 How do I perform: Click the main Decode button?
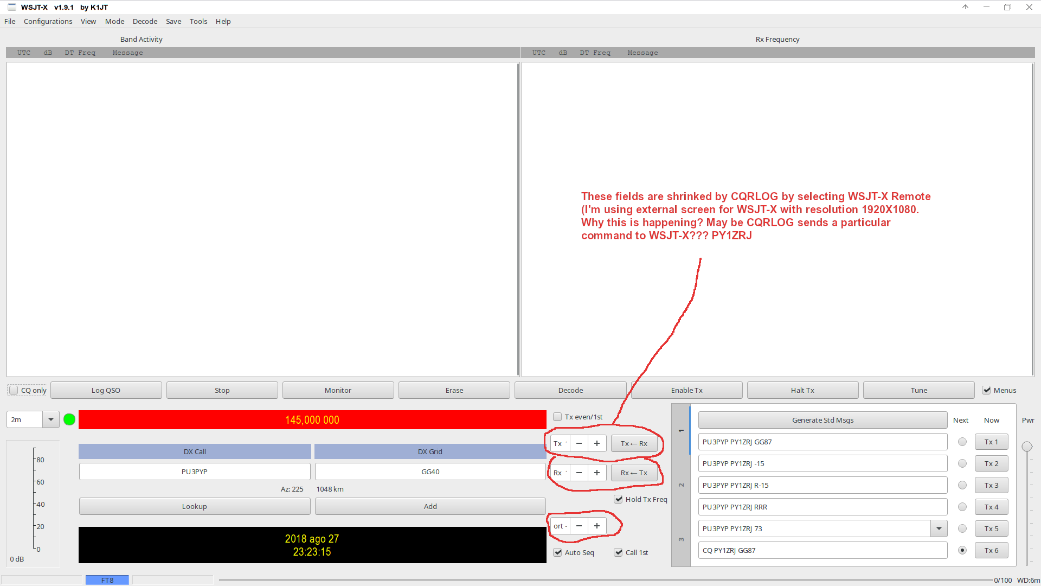570,390
